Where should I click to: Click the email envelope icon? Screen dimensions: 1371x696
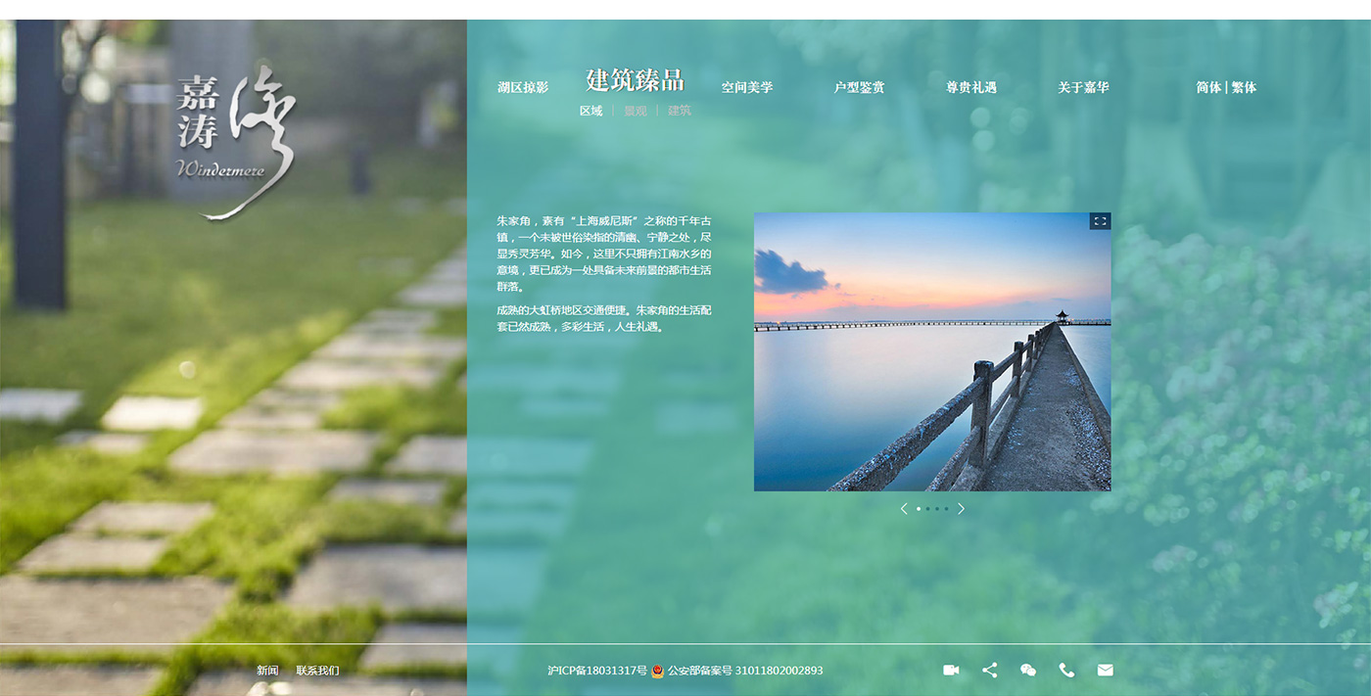[1105, 671]
